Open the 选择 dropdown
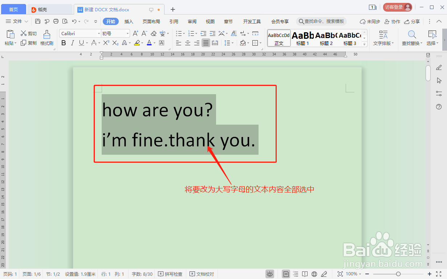Screen dimensions: 447x279 432,43
